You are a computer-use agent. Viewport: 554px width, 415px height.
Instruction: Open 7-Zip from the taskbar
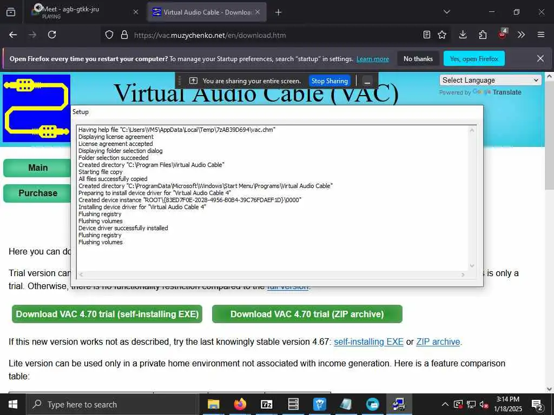266,404
